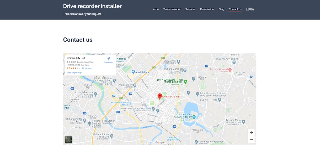Zoom out of the map with minus
320x145 pixels.
click(251, 139)
